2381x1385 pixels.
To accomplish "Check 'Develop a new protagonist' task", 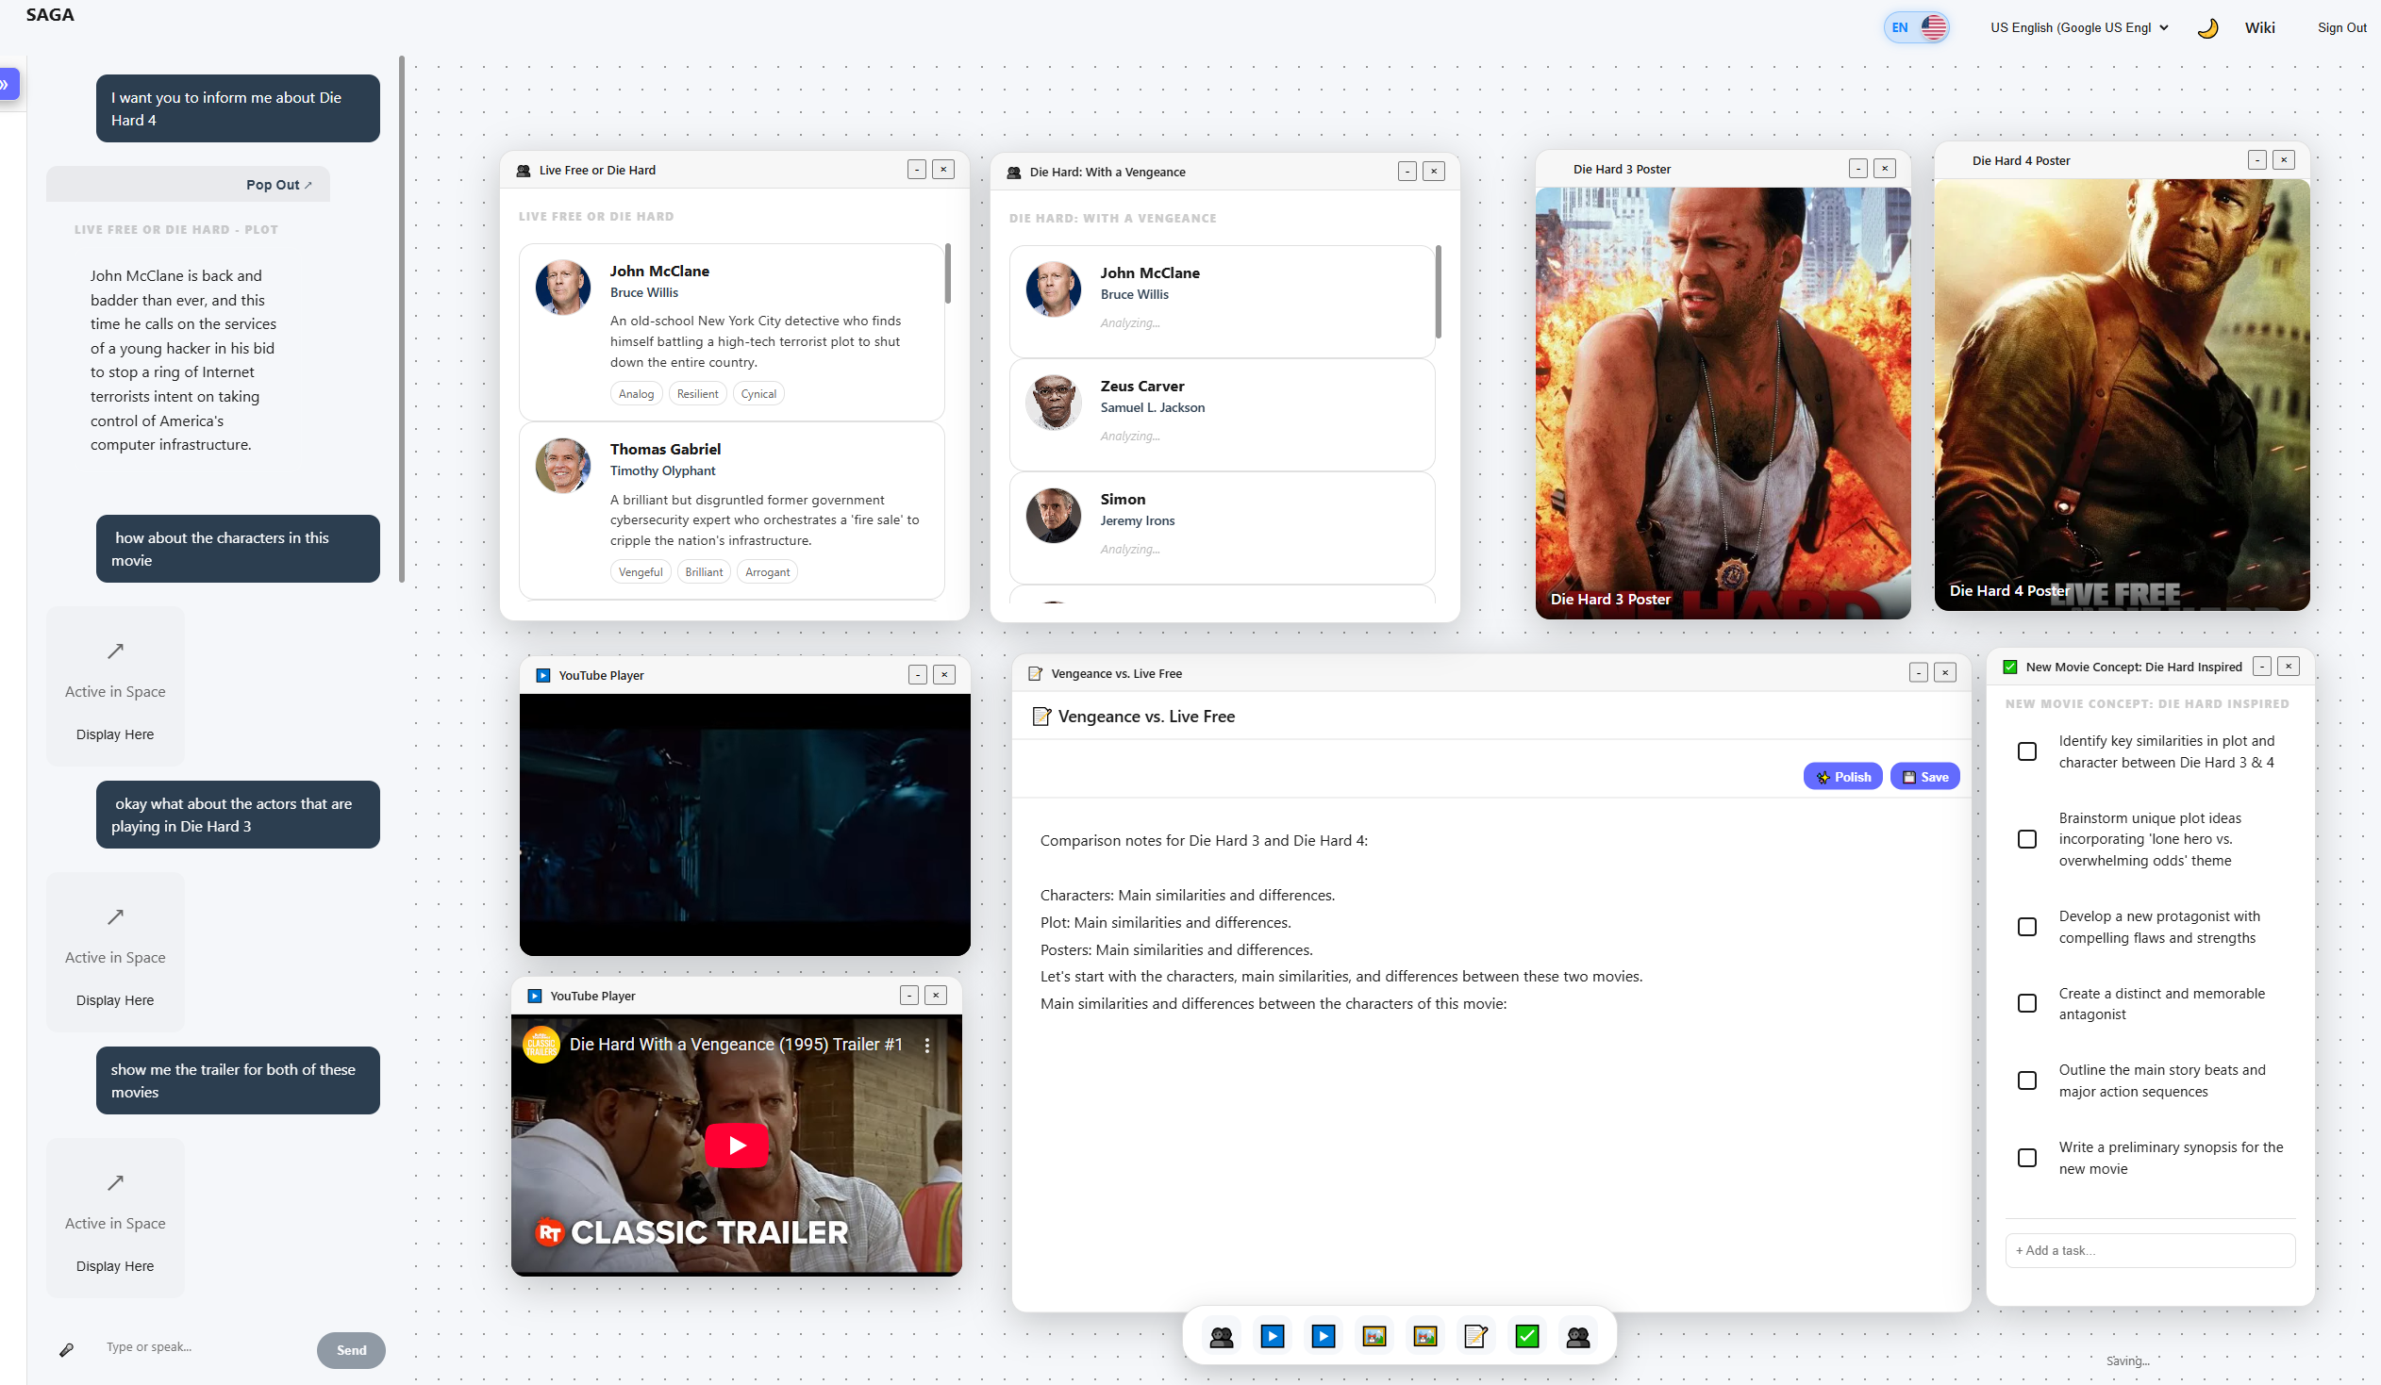I will click(x=2026, y=926).
